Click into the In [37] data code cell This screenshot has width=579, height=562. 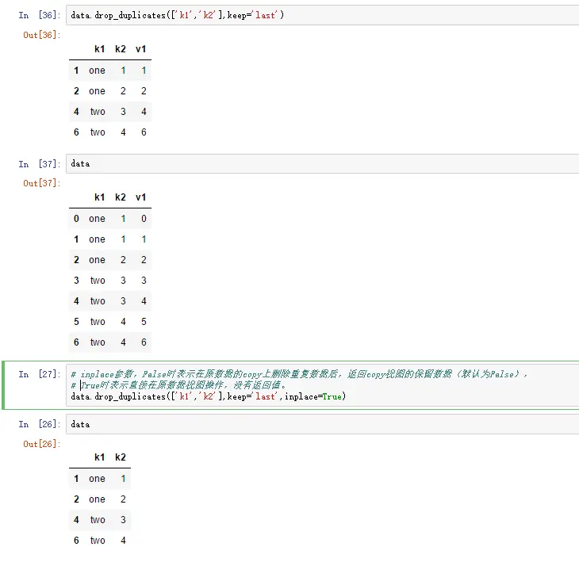pos(322,163)
